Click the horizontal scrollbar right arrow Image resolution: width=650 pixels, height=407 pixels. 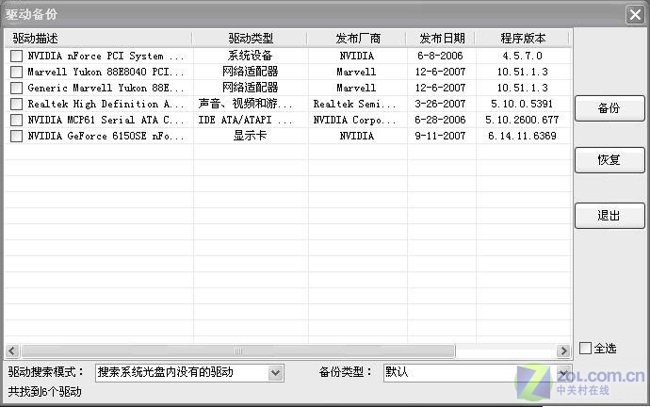pos(563,351)
